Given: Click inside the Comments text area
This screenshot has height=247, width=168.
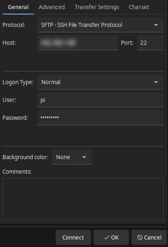Looking at the screenshot, I should (83, 199).
